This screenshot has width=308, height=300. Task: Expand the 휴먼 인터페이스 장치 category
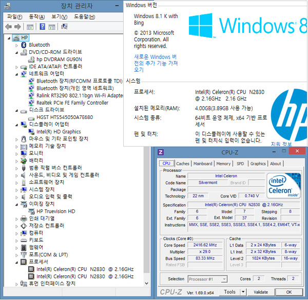(x=17, y=284)
